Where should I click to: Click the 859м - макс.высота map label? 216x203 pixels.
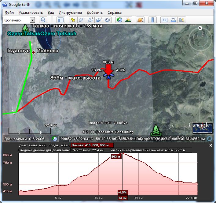tap(75, 78)
